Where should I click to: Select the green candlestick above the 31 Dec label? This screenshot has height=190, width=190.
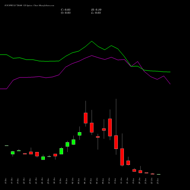click(x=61, y=151)
